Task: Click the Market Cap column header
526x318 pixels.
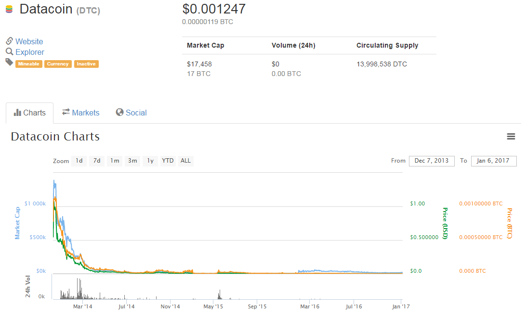Action: click(205, 46)
